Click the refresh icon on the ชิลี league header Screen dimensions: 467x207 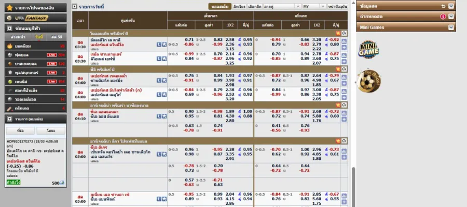pos(344,69)
